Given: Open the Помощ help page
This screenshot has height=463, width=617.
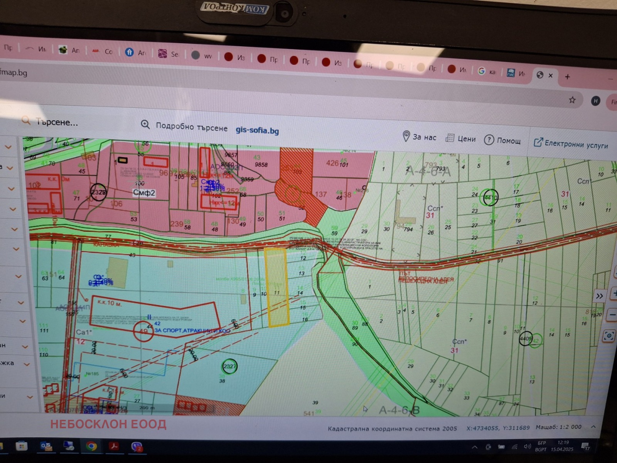Looking at the screenshot, I should click(x=502, y=140).
